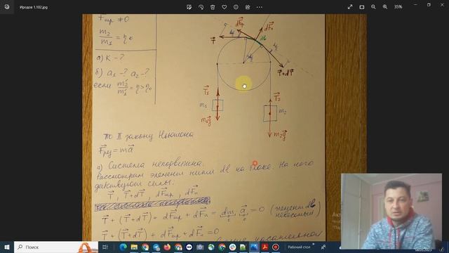Click the file name Иродов 1.102.jpg
This screenshot has height=253, width=449.
click(x=34, y=7)
